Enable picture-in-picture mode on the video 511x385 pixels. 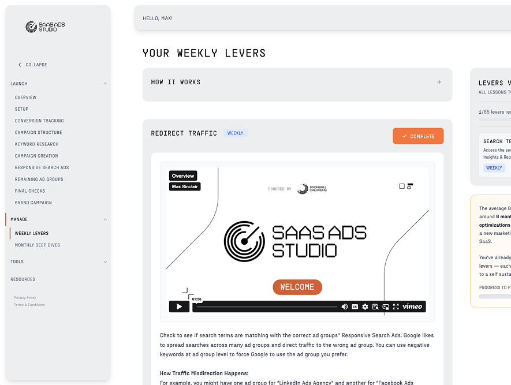(385, 306)
